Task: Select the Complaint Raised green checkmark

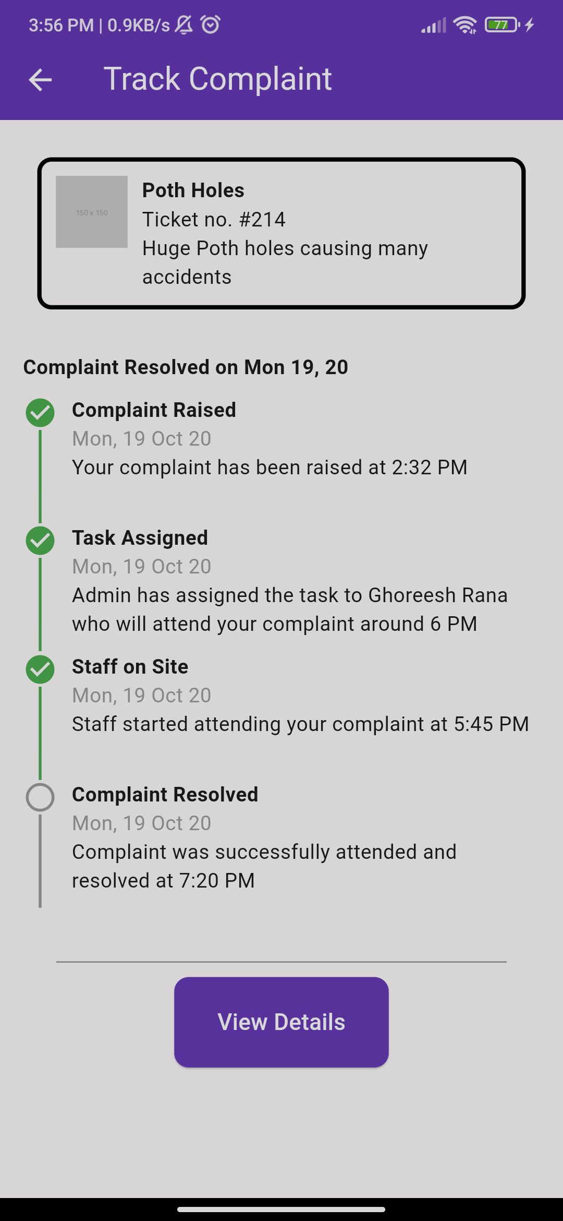Action: coord(40,413)
